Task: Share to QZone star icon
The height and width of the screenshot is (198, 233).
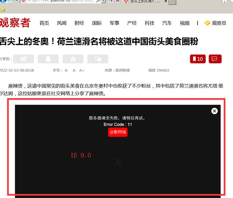Action: (73, 59)
